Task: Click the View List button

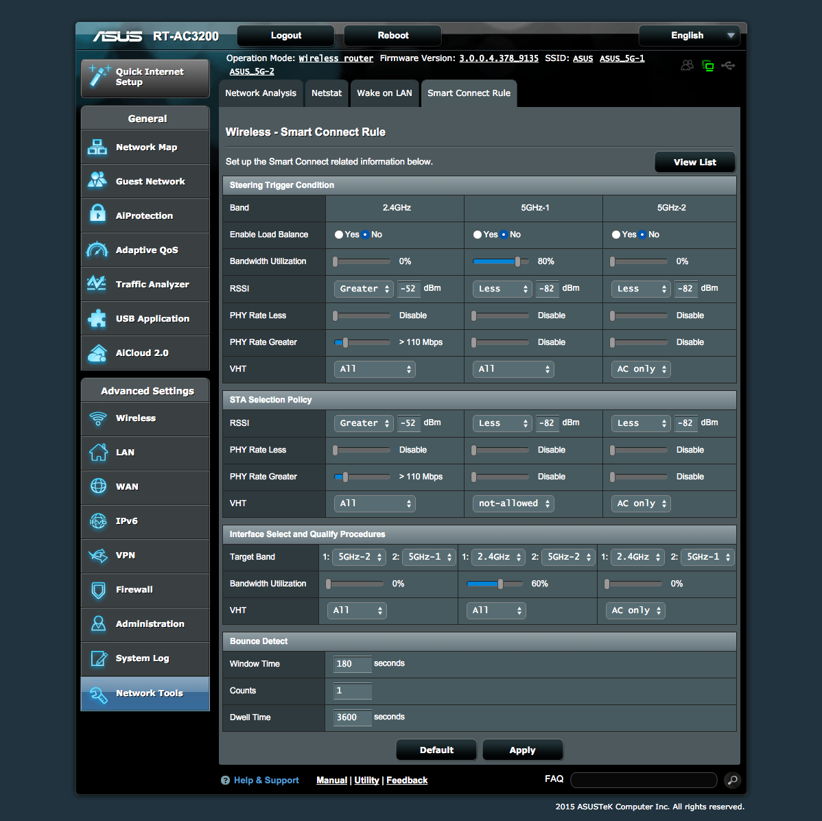Action: 694,162
